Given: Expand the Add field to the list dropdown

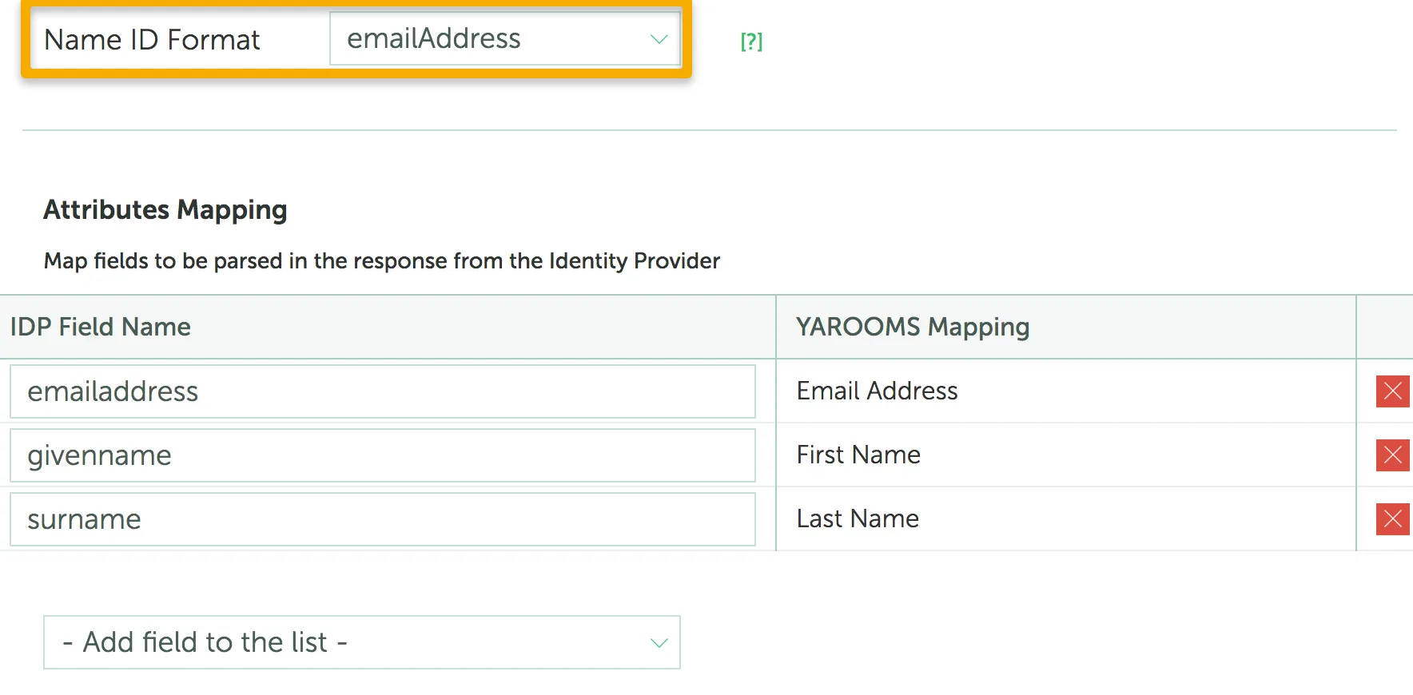Looking at the screenshot, I should click(x=360, y=642).
